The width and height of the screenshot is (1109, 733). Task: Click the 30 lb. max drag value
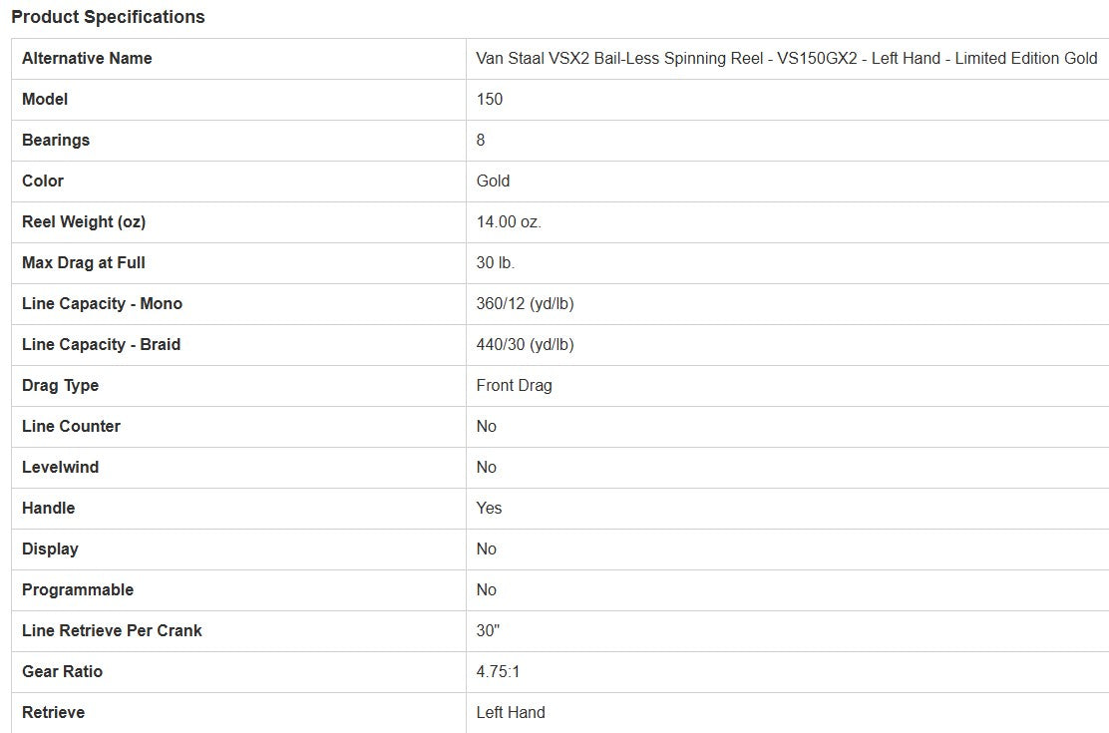496,262
